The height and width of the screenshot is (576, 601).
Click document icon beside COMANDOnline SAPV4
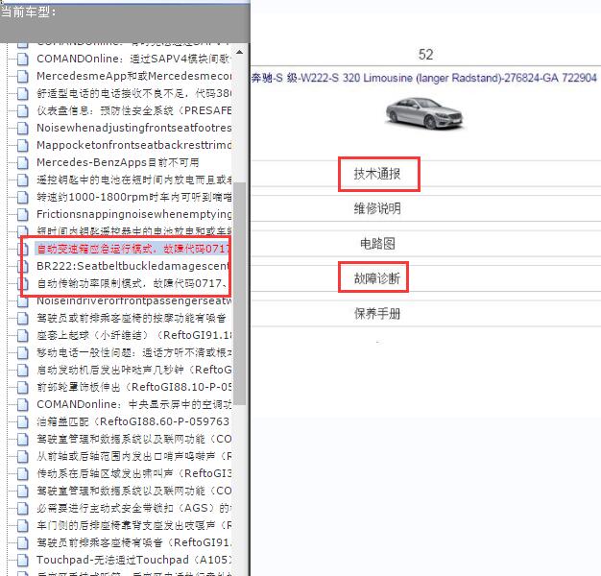(23, 59)
